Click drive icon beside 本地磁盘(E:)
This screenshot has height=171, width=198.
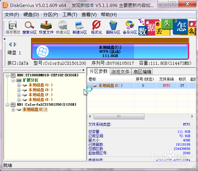pyautogui.click(x=25, y=100)
